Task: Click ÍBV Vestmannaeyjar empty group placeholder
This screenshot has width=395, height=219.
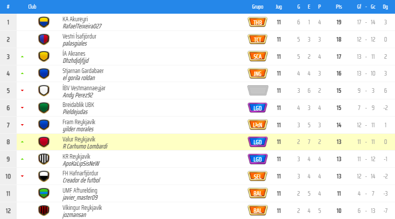Action: 257,91
